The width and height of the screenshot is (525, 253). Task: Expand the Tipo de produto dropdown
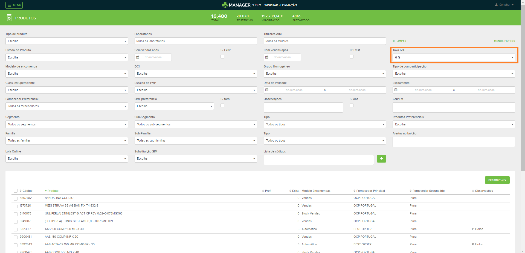[66, 41]
